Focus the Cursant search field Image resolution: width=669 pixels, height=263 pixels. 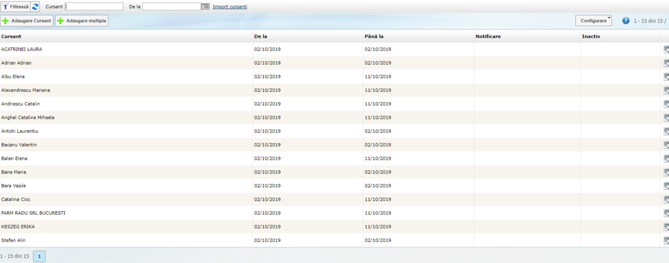tap(94, 7)
